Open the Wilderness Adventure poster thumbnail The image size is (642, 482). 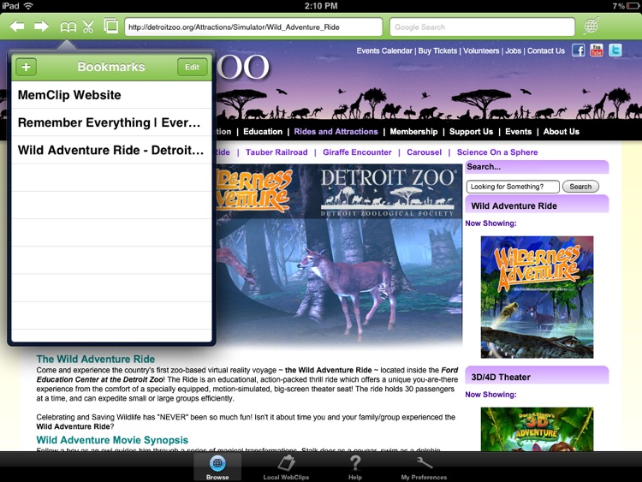click(x=537, y=297)
